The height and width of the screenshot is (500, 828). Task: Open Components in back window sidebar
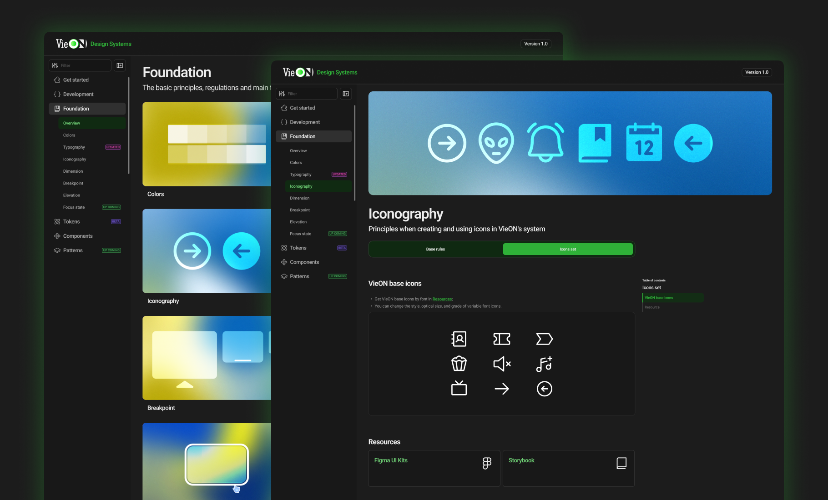click(x=87, y=236)
